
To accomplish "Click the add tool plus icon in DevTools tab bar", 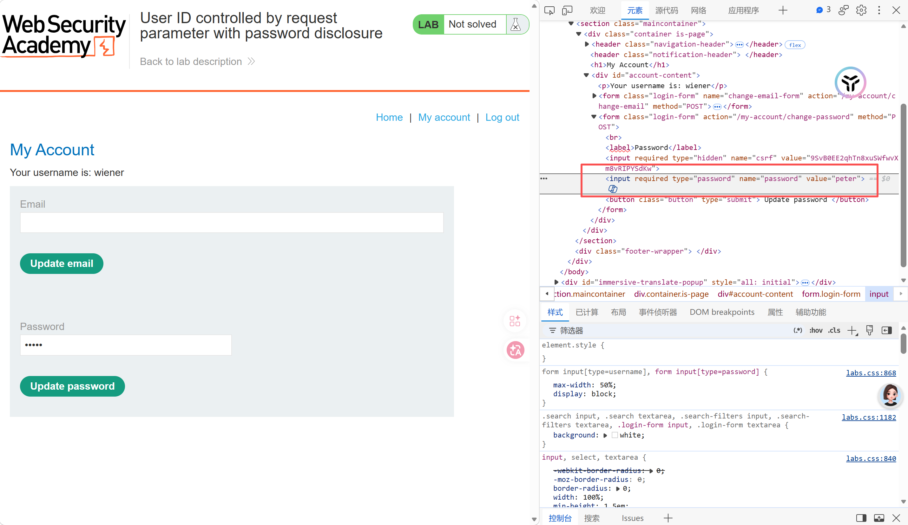I will click(x=783, y=10).
